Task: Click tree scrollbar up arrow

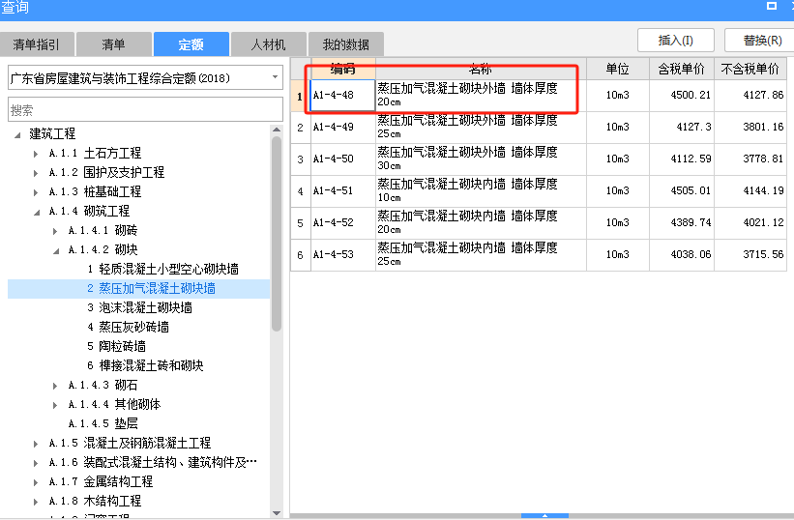Action: pyautogui.click(x=277, y=130)
